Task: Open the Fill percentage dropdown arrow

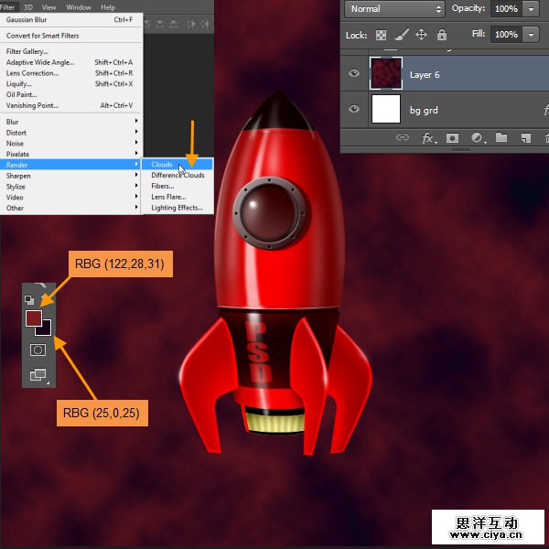Action: click(532, 35)
